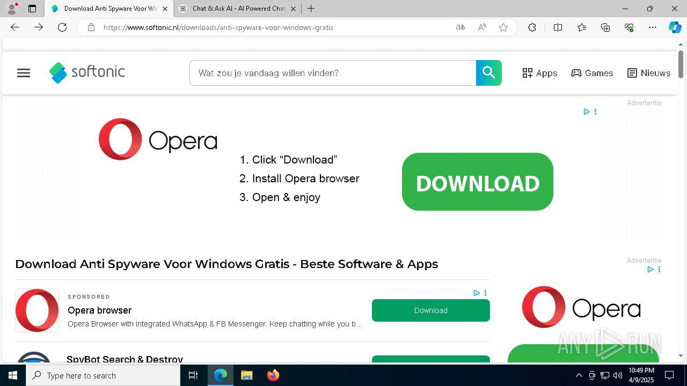The image size is (687, 386).
Task: Click the Opera browser listing icon
Action: click(x=37, y=310)
